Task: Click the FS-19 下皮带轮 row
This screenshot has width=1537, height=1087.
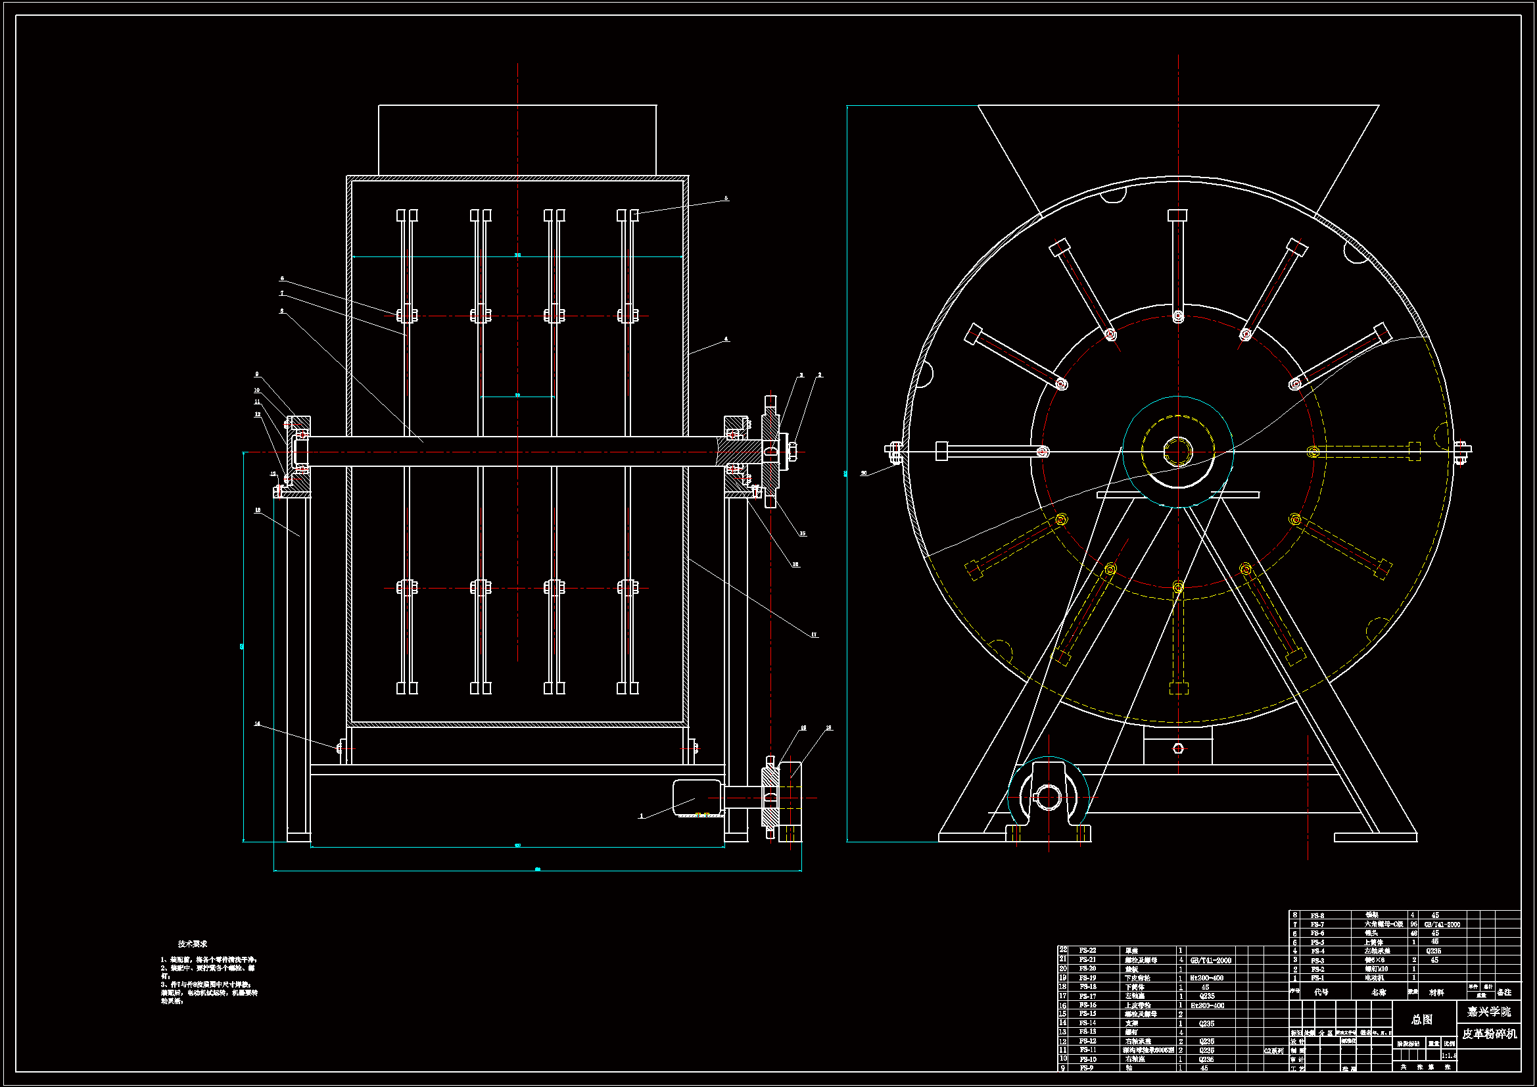Action: pos(1138,978)
